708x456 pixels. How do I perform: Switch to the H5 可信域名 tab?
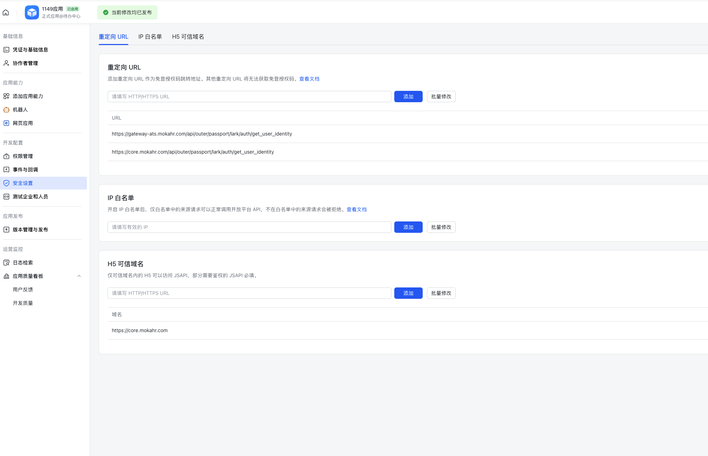click(188, 37)
